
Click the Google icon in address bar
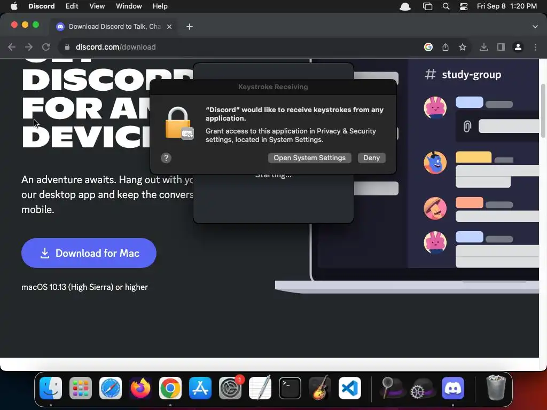pos(428,47)
